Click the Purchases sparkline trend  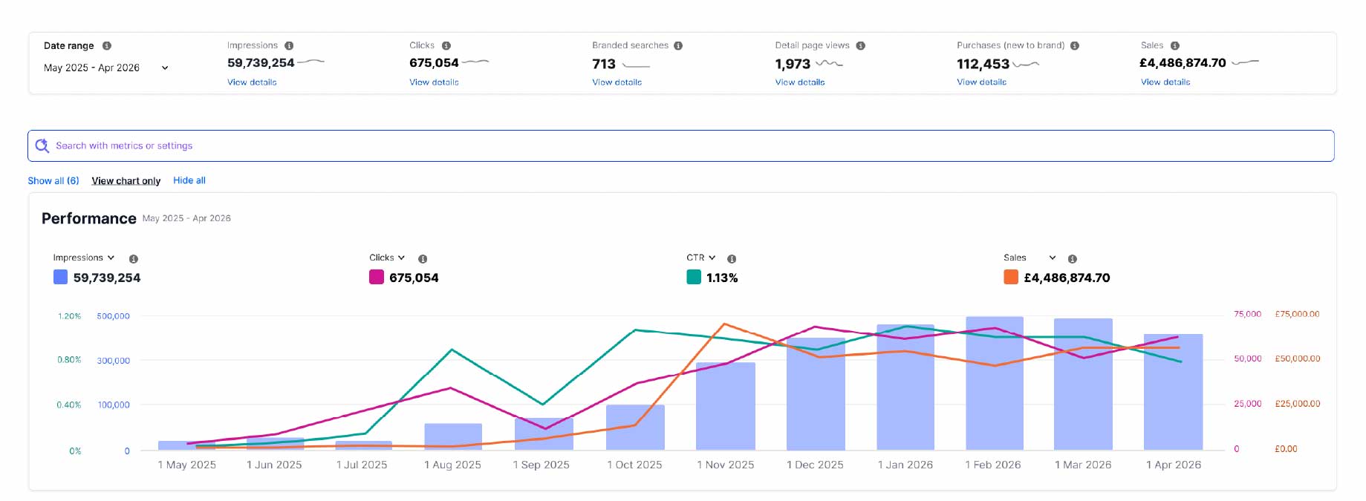coord(1026,65)
